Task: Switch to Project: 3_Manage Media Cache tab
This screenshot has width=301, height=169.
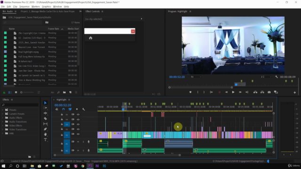Action: point(48,11)
